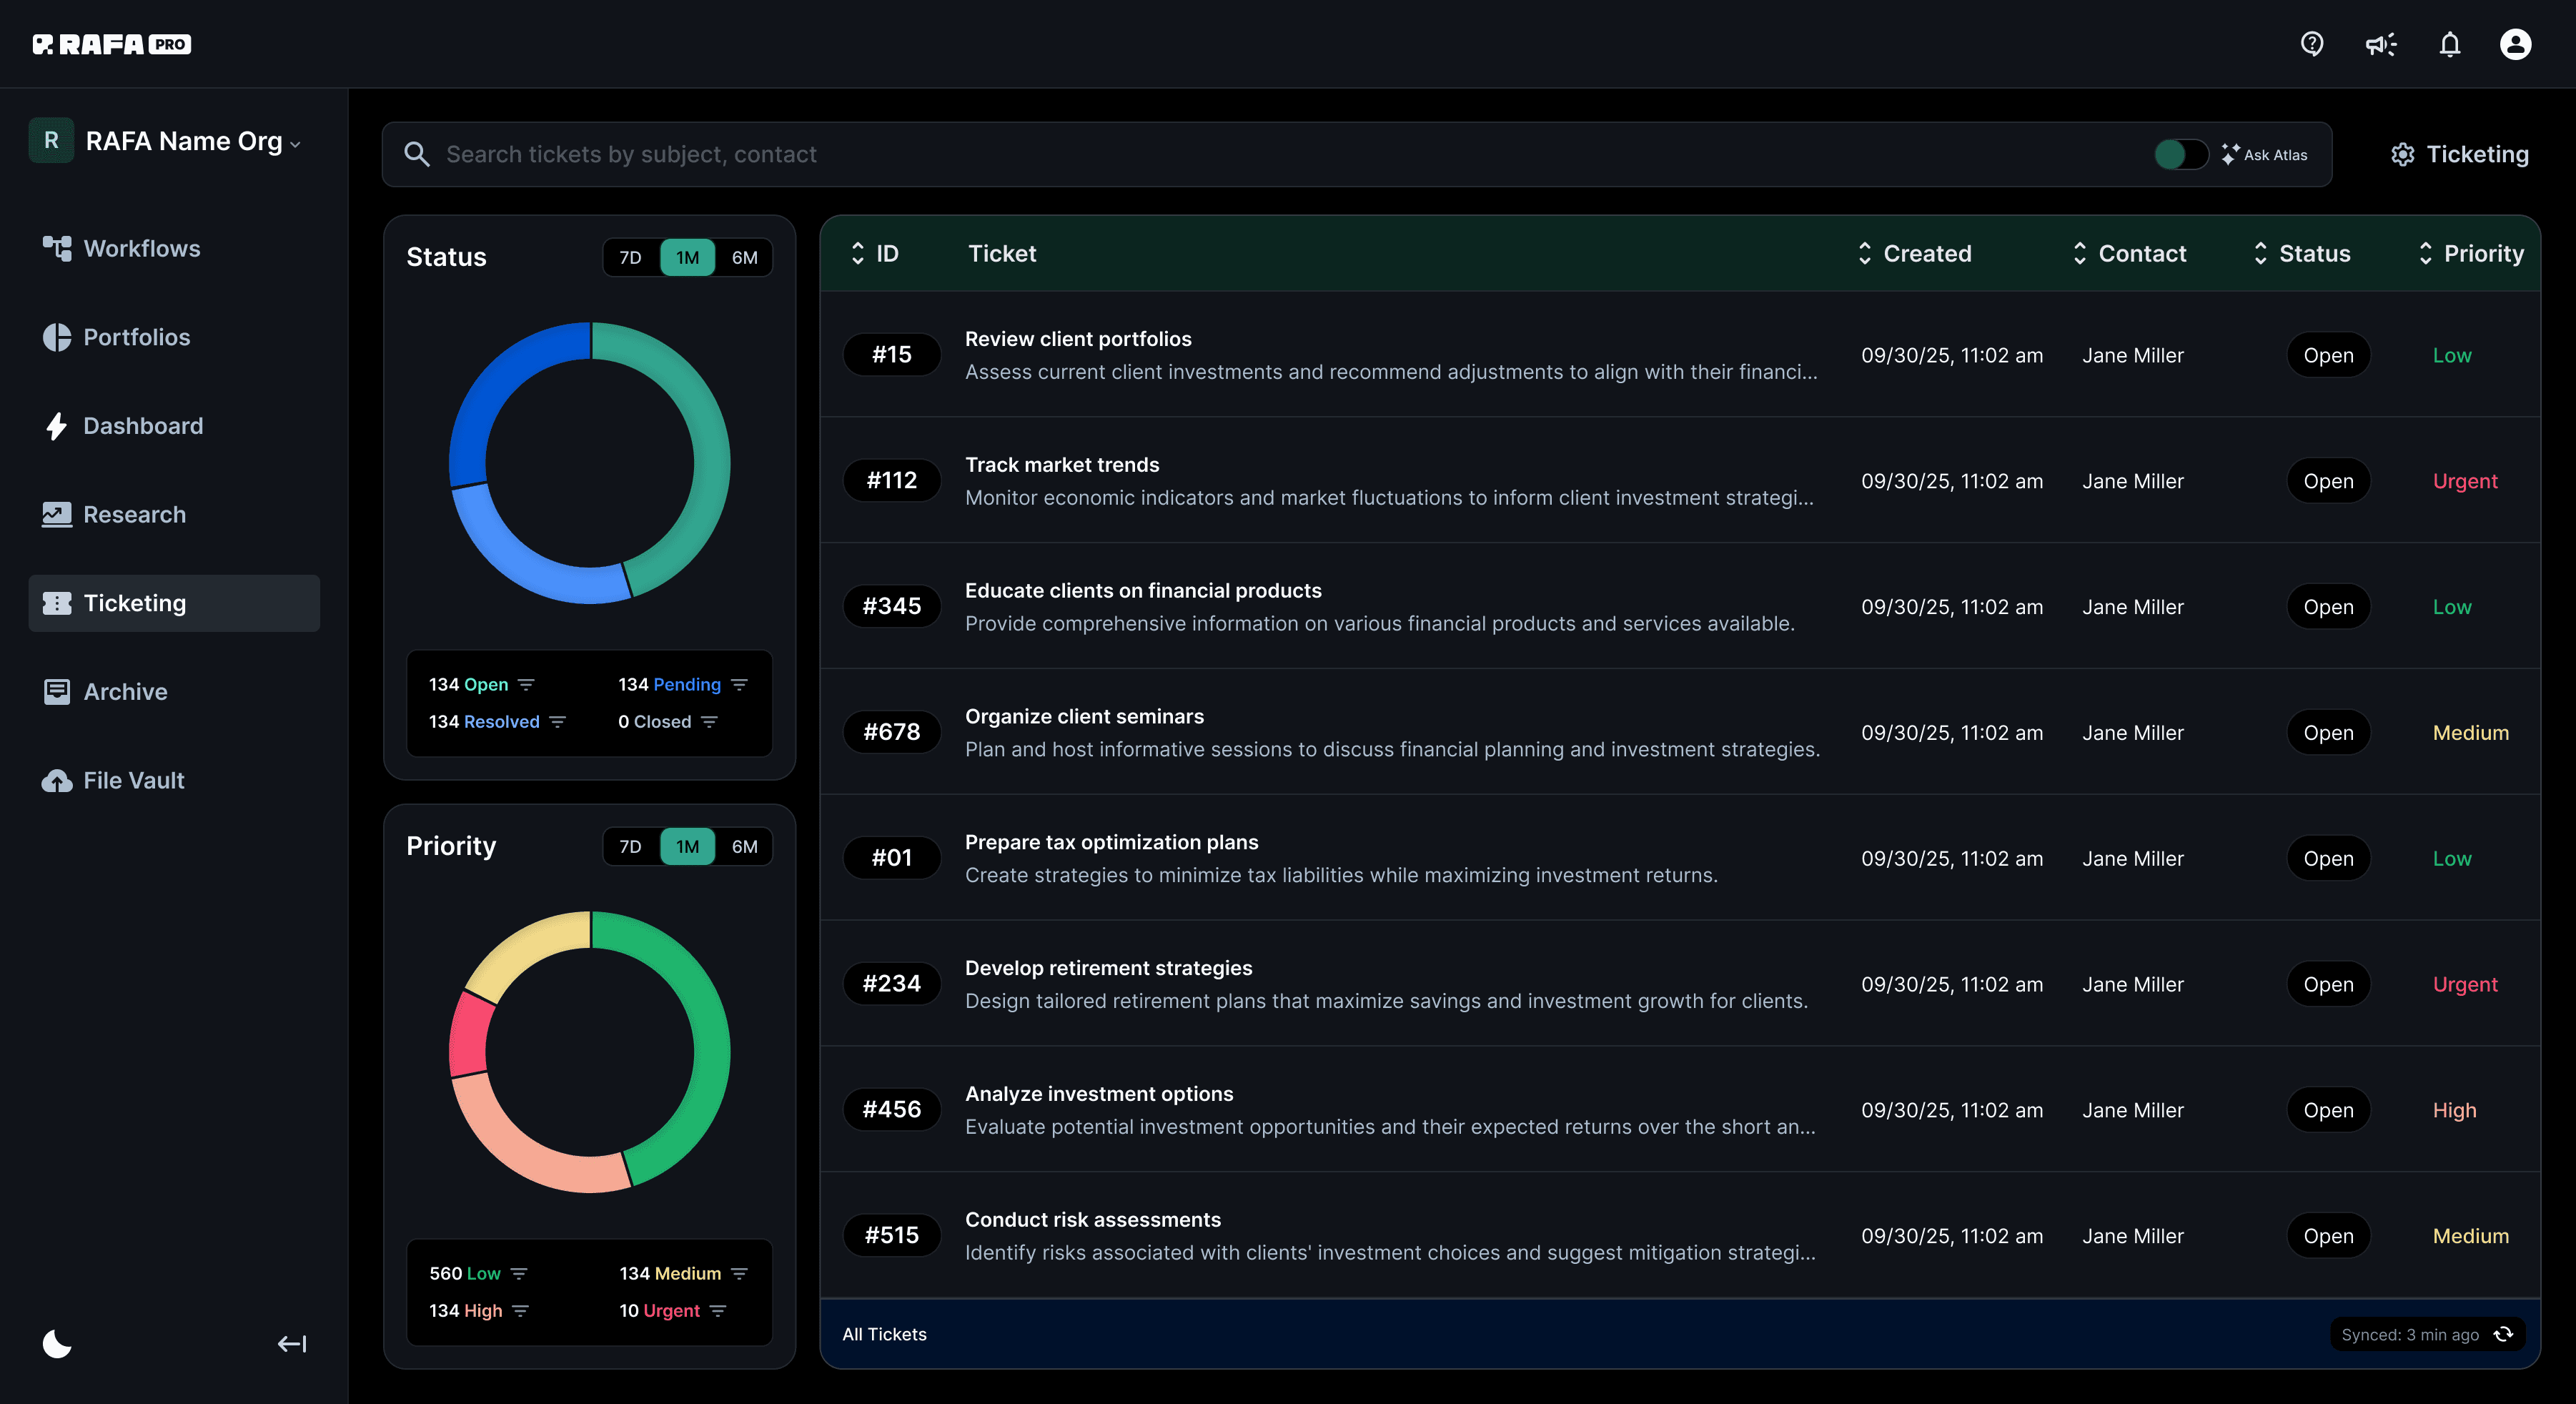Viewport: 2576px width, 1404px height.
Task: Click the filter icon next to Urgent
Action: point(718,1310)
